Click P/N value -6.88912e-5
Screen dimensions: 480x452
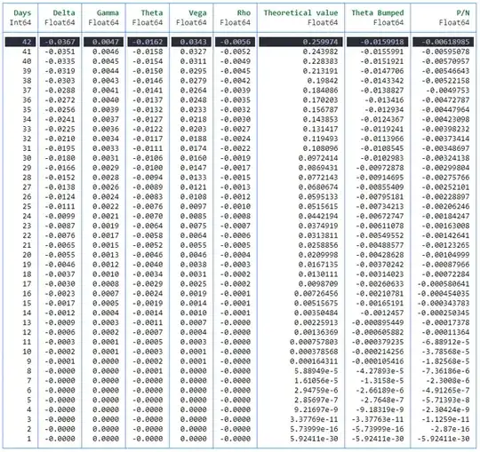[445, 342]
